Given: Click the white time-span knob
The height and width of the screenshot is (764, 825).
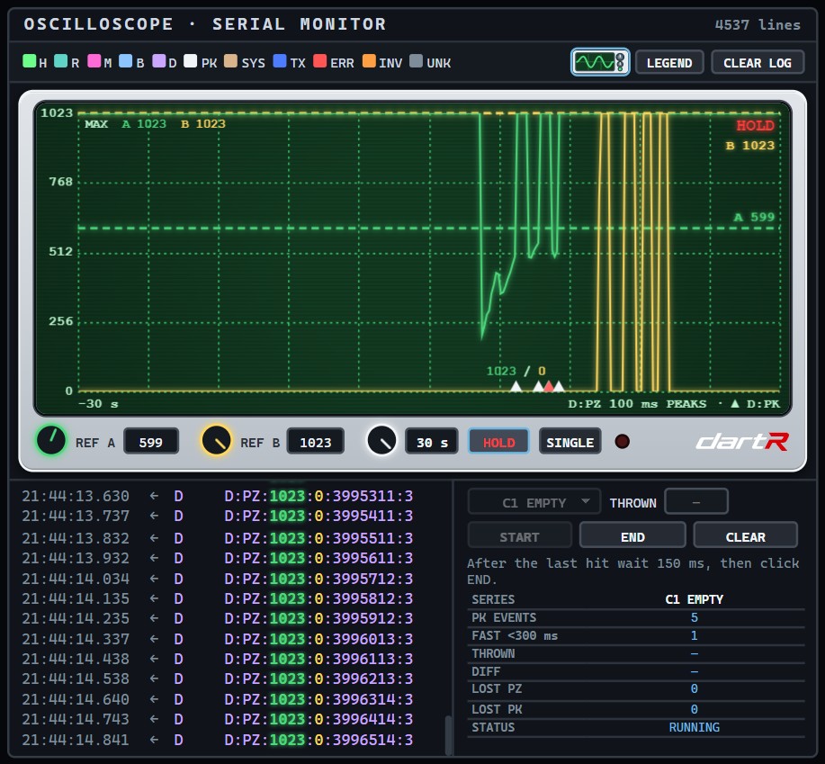Looking at the screenshot, I should coord(381,440).
